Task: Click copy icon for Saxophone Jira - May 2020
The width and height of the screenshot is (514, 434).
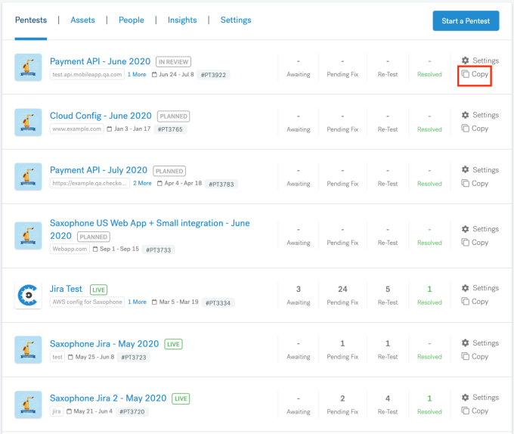Action: click(465, 356)
